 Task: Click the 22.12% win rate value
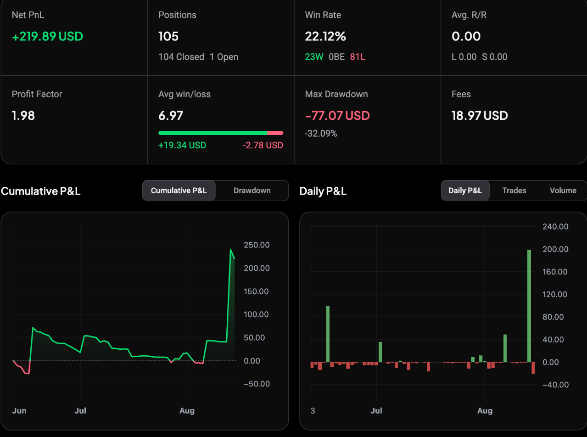point(325,36)
